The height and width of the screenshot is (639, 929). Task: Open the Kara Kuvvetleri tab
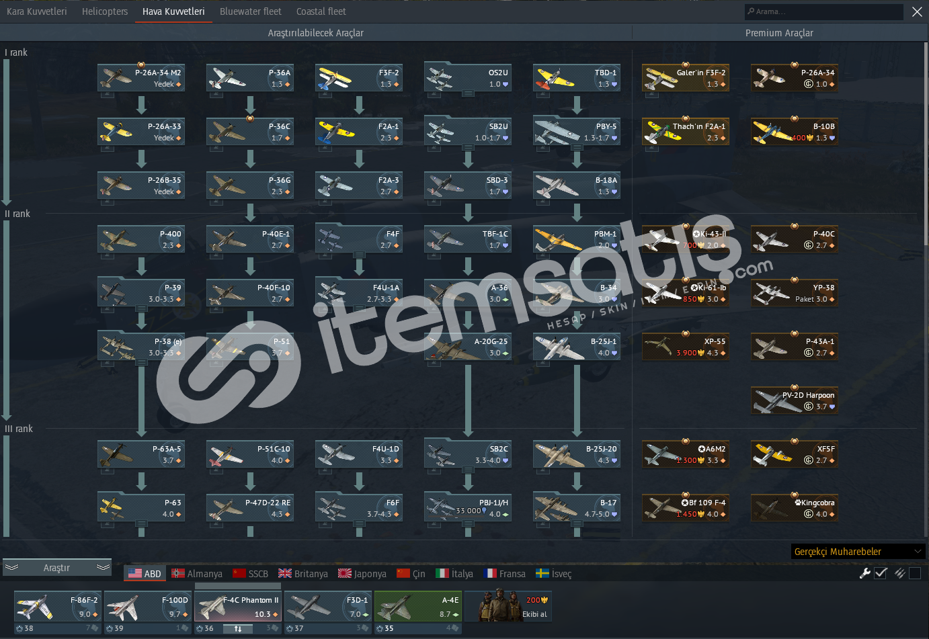36,11
